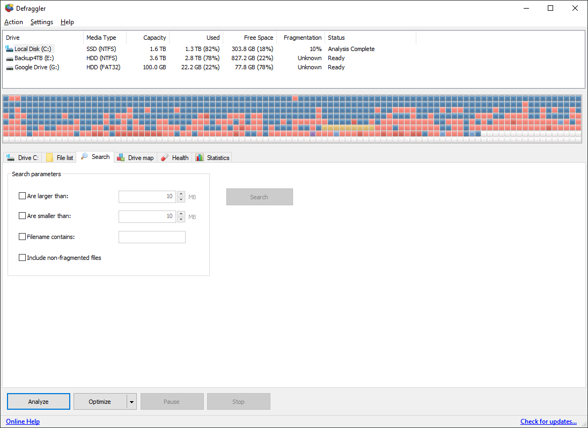Image resolution: width=588 pixels, height=428 pixels.
Task: Sort by the Fragmentation column header
Action: pos(301,38)
